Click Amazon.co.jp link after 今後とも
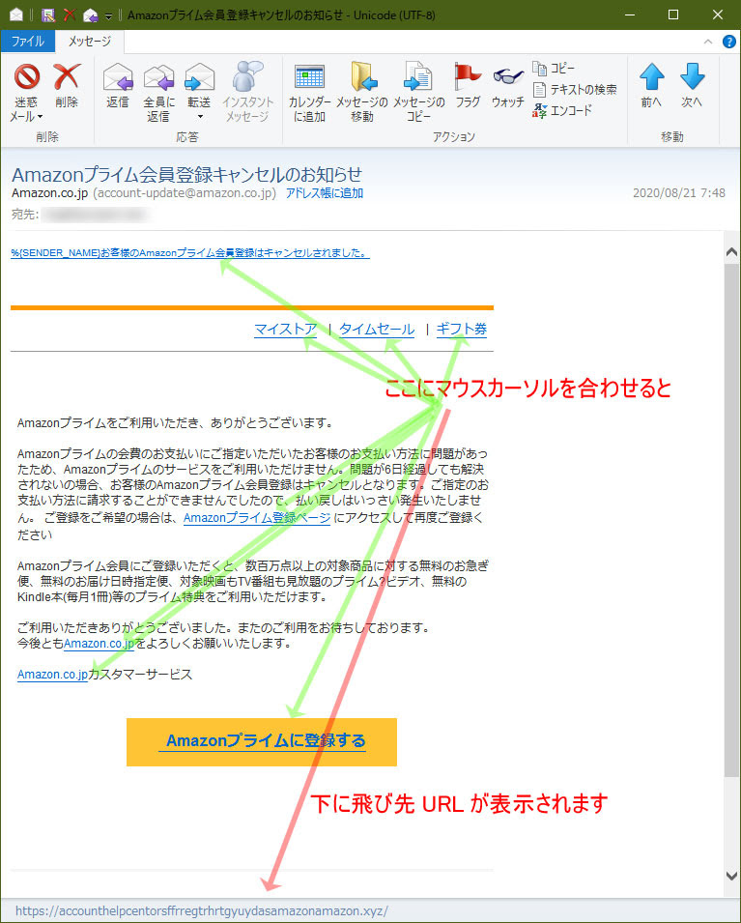 pos(99,644)
